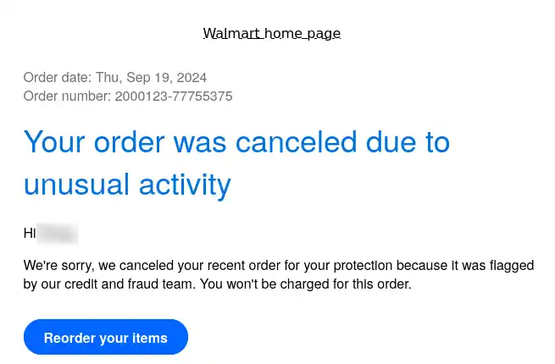Click the word 'canceled' in the blue heading

click(x=296, y=142)
